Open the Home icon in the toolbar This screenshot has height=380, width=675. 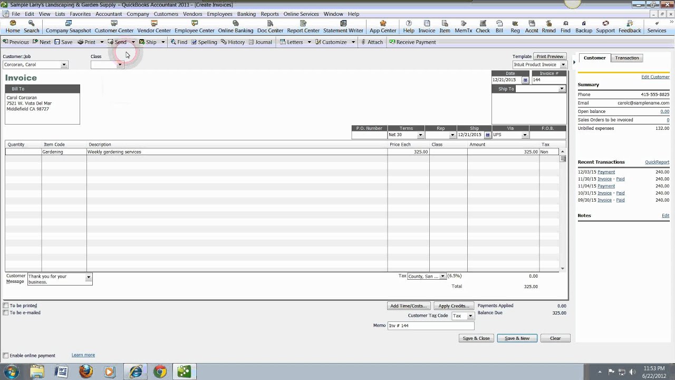(x=13, y=27)
